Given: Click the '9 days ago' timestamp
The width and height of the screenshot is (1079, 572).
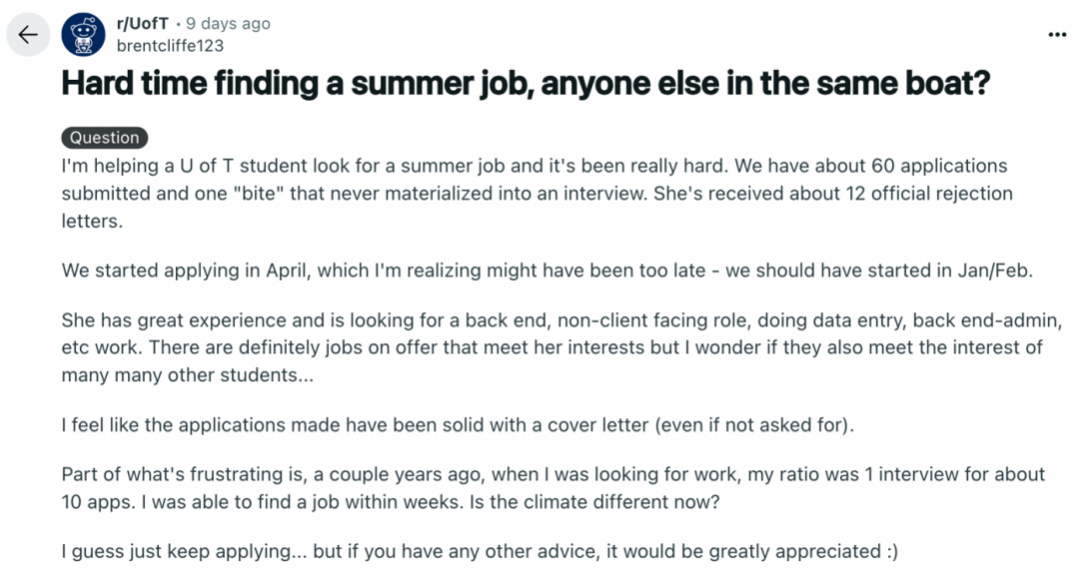Looking at the screenshot, I should click(228, 23).
